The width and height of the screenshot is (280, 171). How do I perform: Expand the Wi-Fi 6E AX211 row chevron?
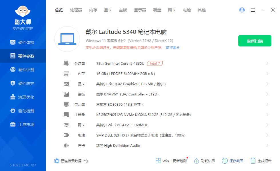coord(267,125)
